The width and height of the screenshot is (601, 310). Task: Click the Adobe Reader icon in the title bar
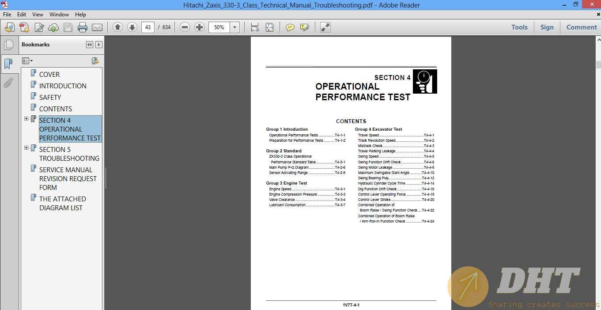[x=5, y=5]
